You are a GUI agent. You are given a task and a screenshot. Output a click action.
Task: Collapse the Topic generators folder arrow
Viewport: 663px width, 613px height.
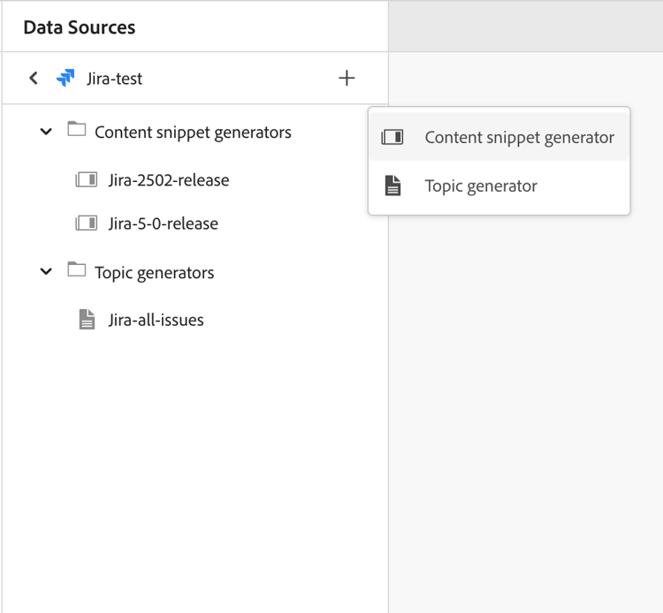coord(47,272)
